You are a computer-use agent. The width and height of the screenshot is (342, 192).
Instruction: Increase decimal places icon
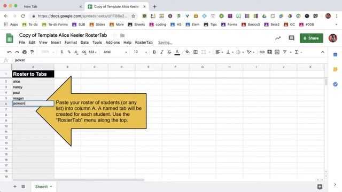pyautogui.click(x=84, y=52)
